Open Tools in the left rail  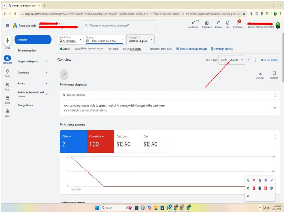7,86
